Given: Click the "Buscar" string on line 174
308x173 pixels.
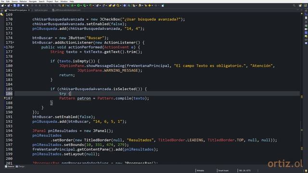Looking at the screenshot, I should pyautogui.click(x=95, y=38).
